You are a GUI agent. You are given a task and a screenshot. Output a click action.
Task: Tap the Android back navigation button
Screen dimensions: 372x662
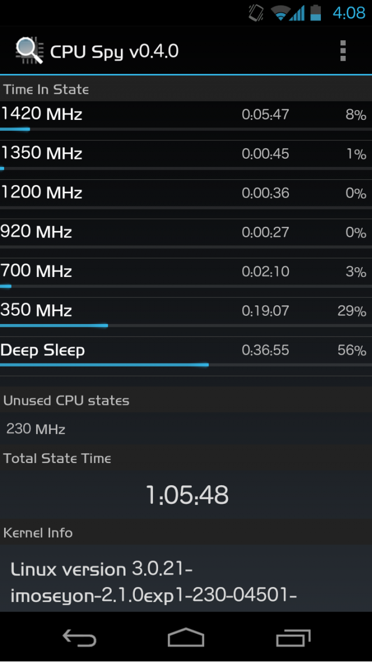pos(79,637)
